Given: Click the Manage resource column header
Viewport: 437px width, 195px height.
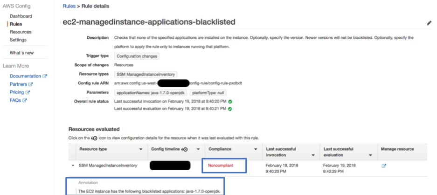Looking at the screenshot, I should tap(397, 149).
